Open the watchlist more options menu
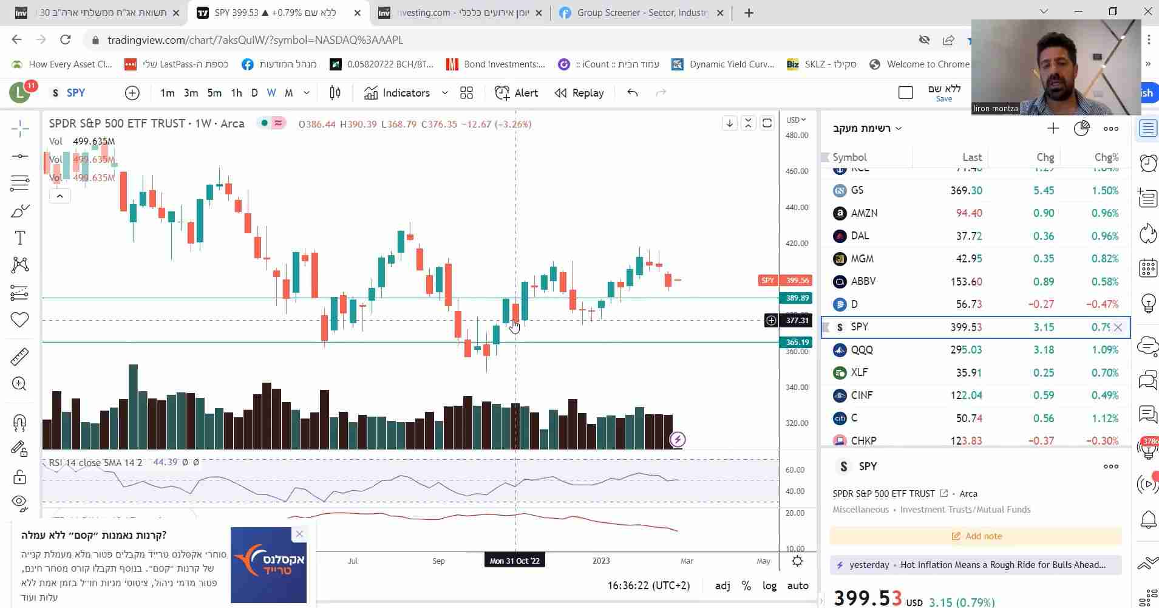Viewport: 1159px width, 608px height. pyautogui.click(x=1111, y=128)
